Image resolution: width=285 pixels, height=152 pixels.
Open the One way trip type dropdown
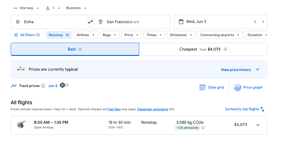[26, 8]
